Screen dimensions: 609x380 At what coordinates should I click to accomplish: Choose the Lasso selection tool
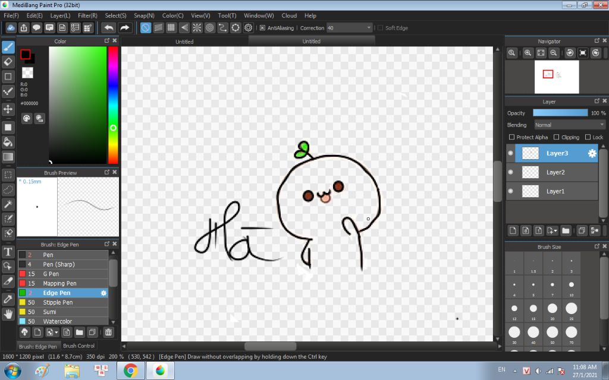8,189
